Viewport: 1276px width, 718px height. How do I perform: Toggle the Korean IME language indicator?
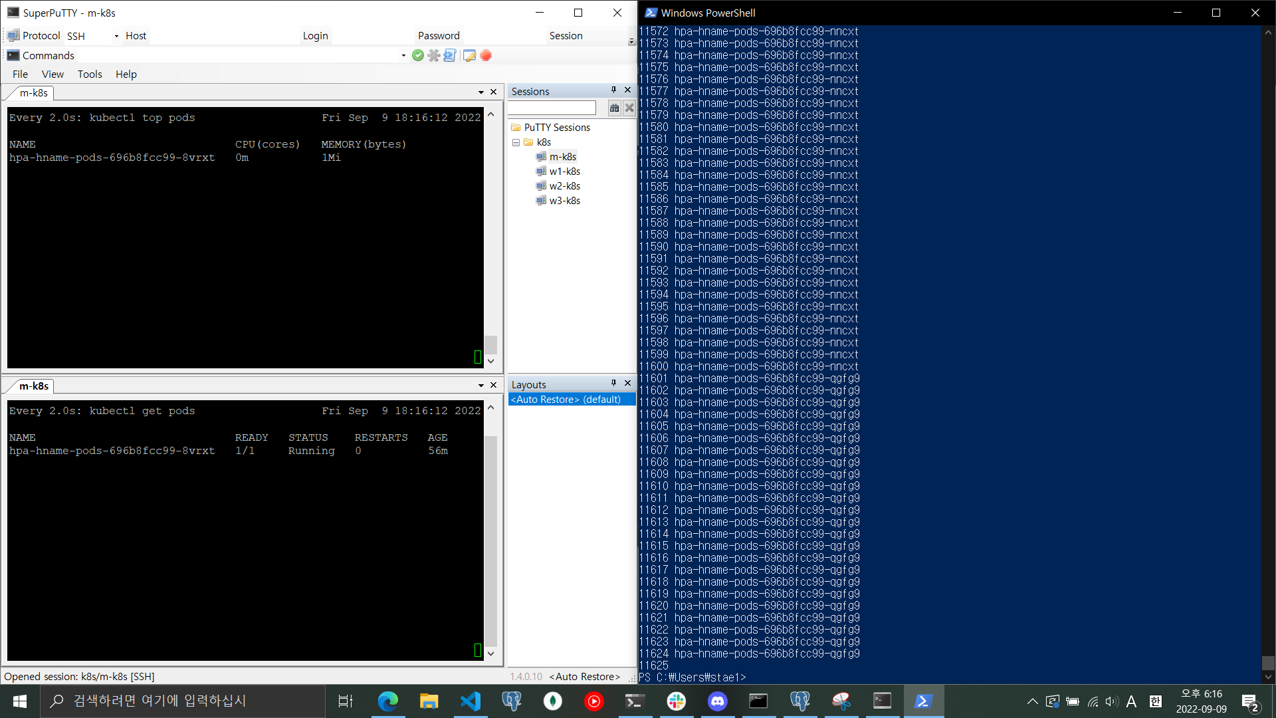[x=1155, y=701]
